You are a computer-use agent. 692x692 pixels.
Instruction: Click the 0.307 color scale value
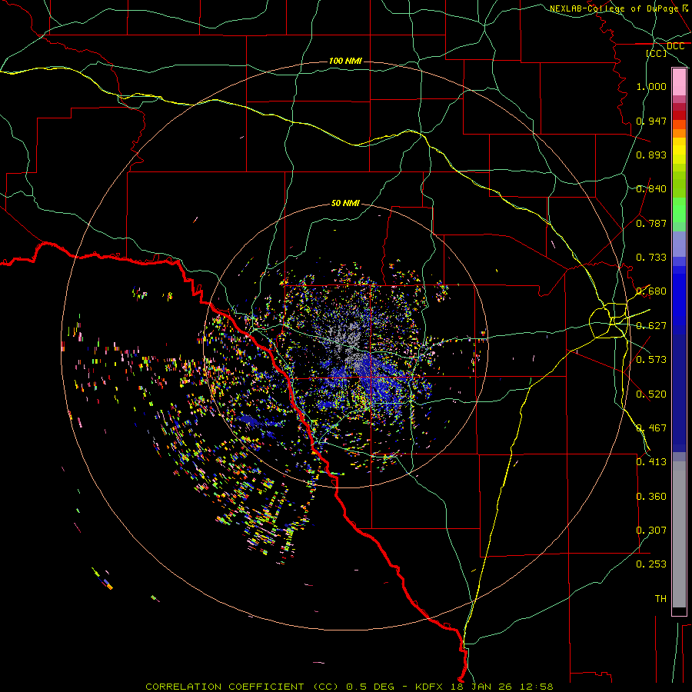click(651, 530)
